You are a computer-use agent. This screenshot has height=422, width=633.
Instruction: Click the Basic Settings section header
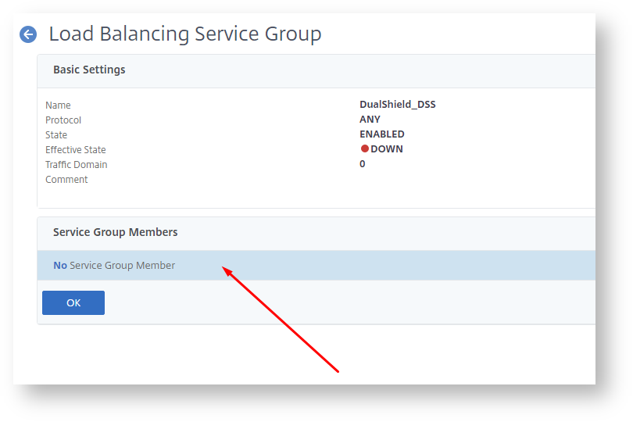pyautogui.click(x=89, y=70)
